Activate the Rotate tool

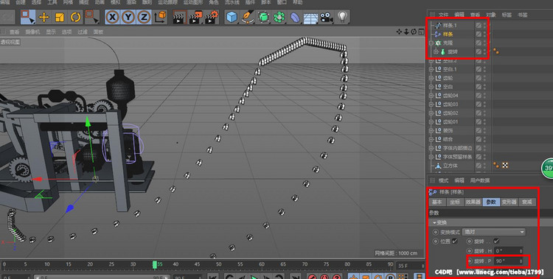click(75, 17)
